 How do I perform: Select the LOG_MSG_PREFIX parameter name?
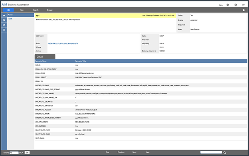point(41,122)
